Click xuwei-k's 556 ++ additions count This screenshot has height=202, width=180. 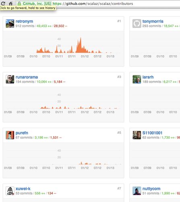point(40,193)
